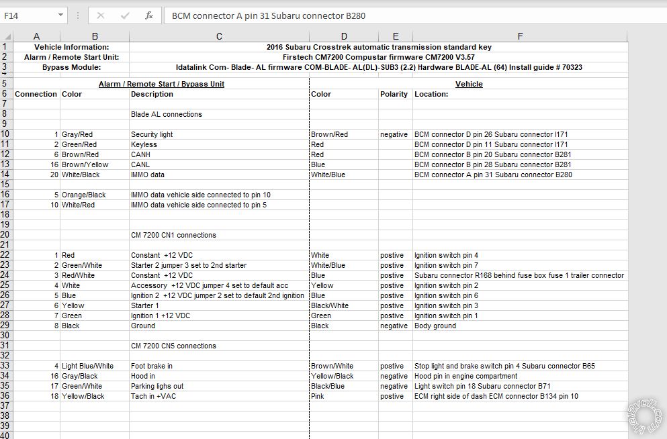This screenshot has width=667, height=439.
Task: Select column D header
Action: 344,36
